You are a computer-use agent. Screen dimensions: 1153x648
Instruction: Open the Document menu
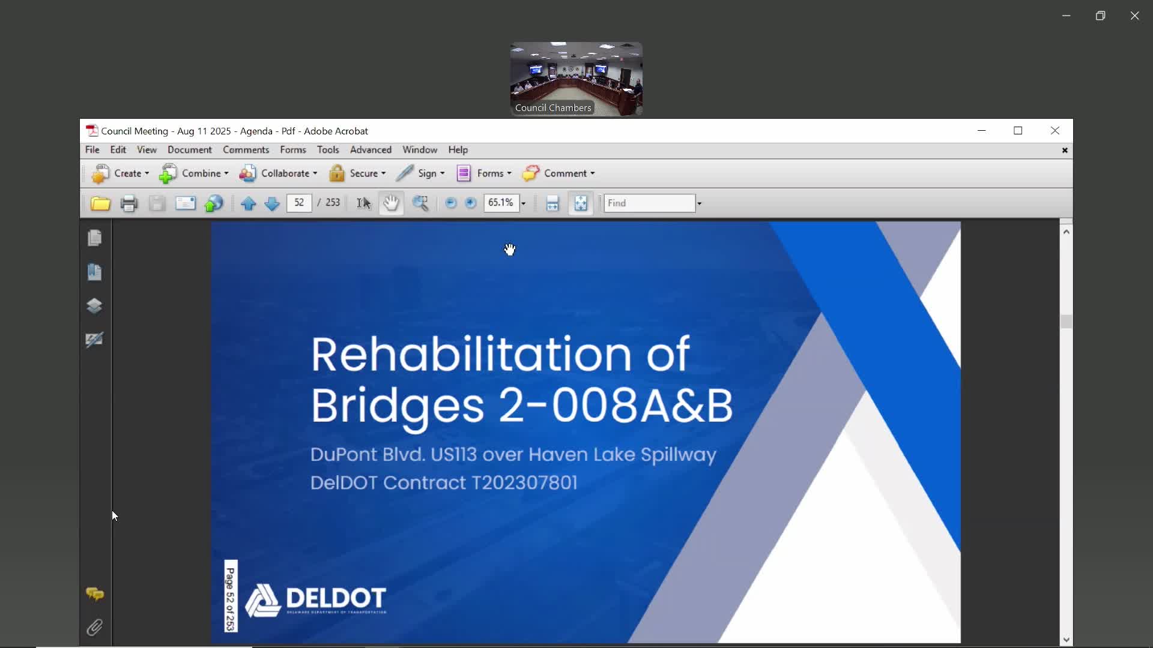coord(189,149)
